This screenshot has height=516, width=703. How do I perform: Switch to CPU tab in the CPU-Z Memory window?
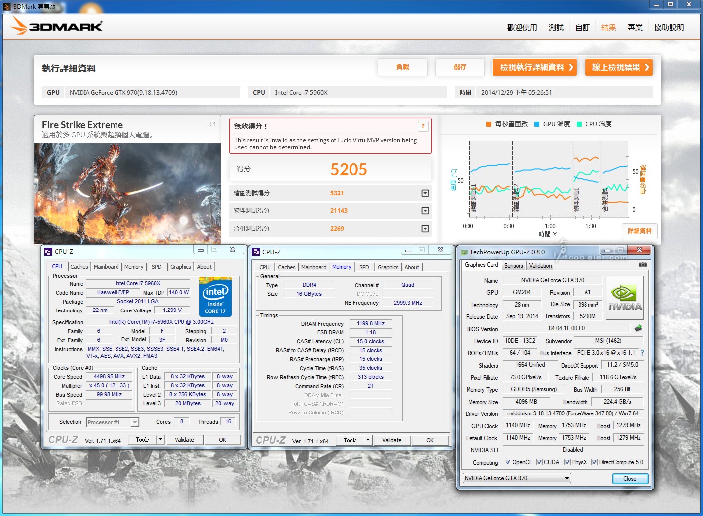click(264, 267)
